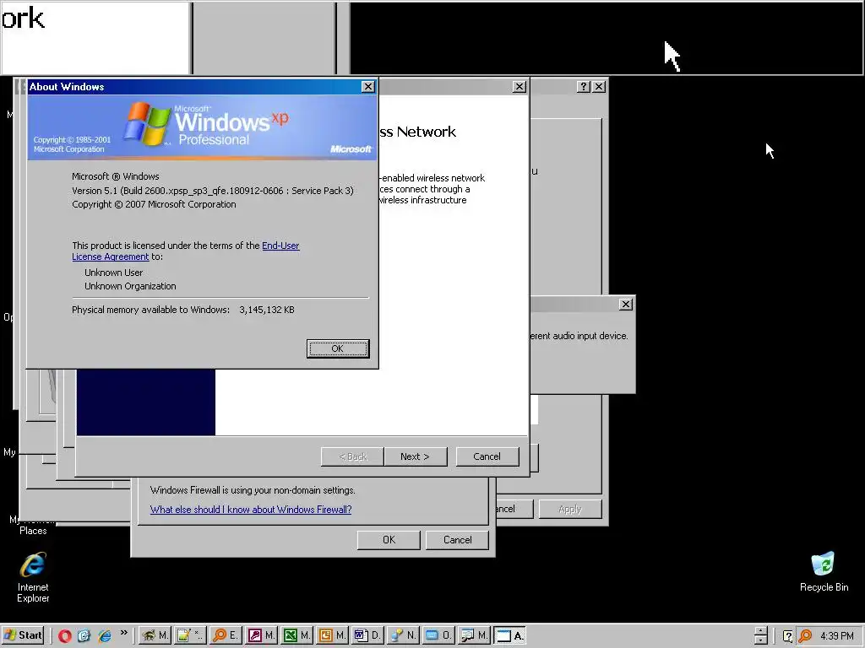Switch to the notepad taskbar button
Viewport: 865px width, 648px height.
(x=189, y=635)
